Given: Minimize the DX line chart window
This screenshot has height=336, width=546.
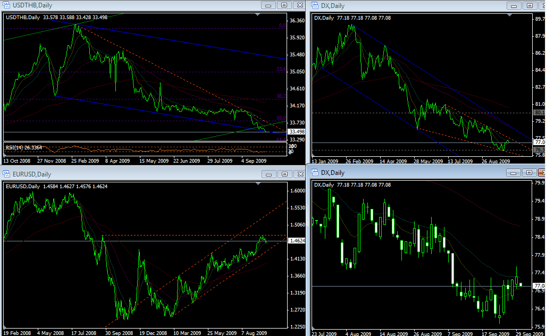Looking at the screenshot, I should 514,5.
